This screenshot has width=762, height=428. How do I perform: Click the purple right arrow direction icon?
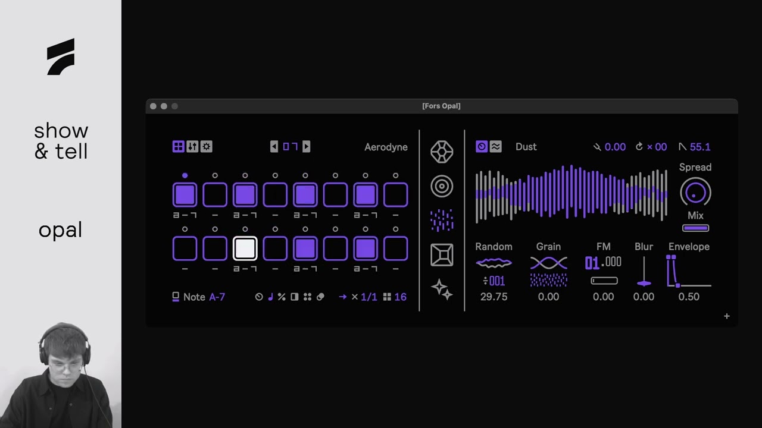tap(343, 297)
